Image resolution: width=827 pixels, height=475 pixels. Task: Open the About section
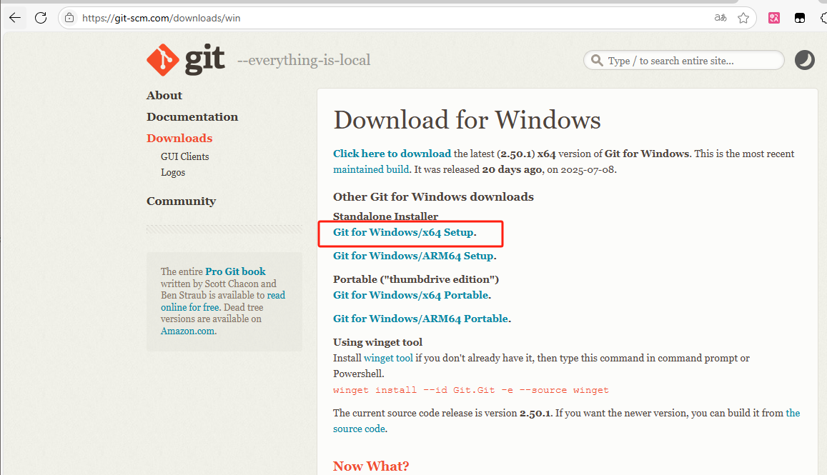coord(164,96)
